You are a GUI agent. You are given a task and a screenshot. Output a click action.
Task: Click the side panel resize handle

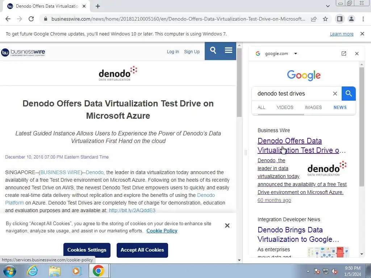[x=246, y=152]
